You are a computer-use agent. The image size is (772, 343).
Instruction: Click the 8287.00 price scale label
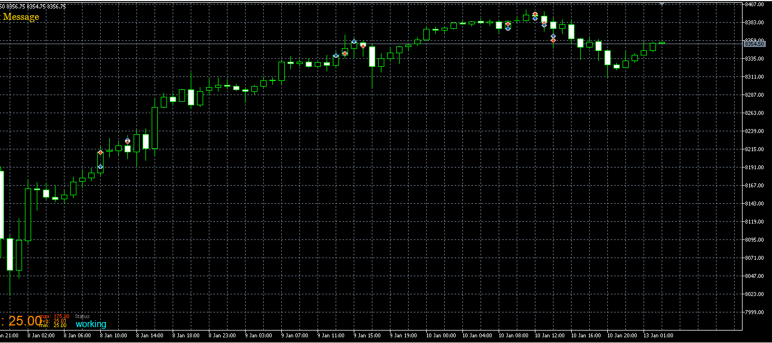click(755, 95)
